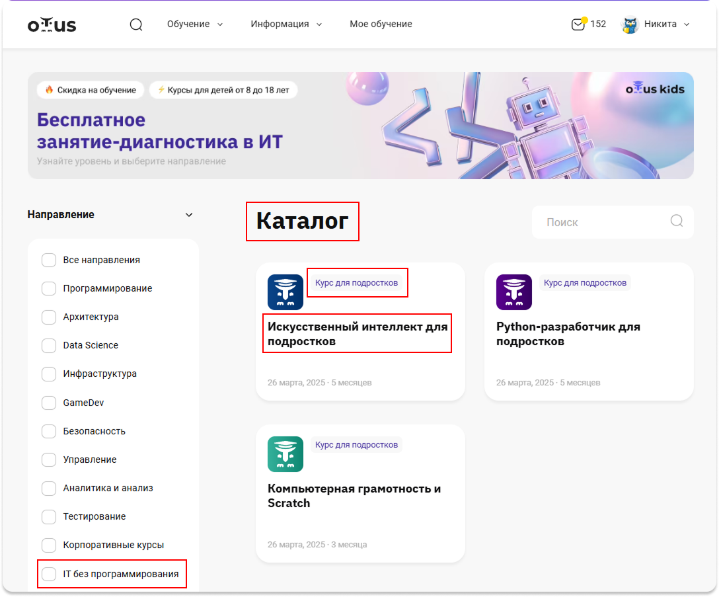This screenshot has width=719, height=597.
Task: Click the owl user avatar
Action: click(x=630, y=24)
